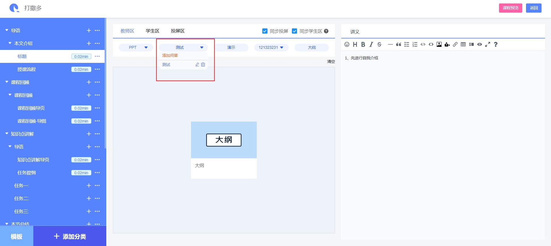Click 0.02min badge on 标题 row
The width and height of the screenshot is (551, 246).
(x=81, y=57)
